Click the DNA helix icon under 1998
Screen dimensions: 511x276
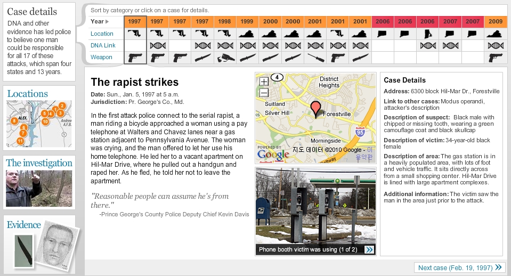[x=225, y=46]
